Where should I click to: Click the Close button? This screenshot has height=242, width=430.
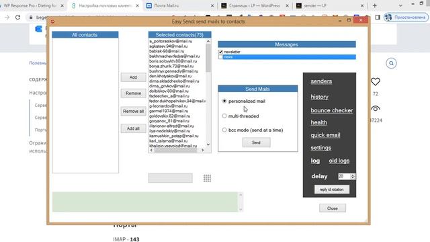[x=333, y=208]
